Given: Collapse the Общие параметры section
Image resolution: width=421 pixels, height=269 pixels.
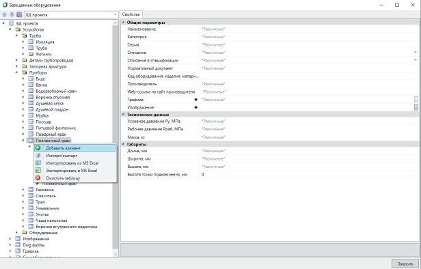Looking at the screenshot, I should tap(124, 23).
